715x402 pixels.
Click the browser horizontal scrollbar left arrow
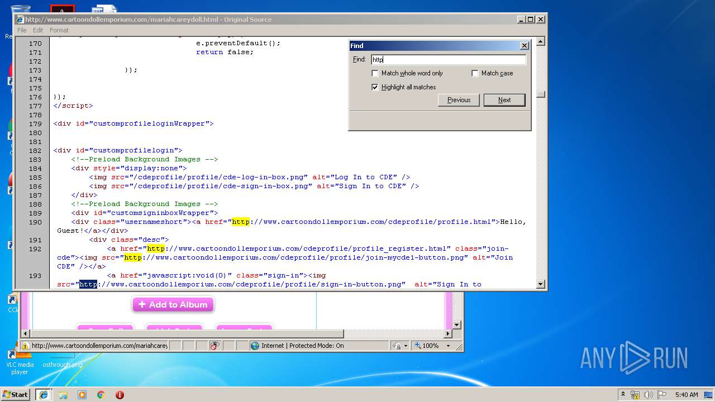[x=26, y=334]
